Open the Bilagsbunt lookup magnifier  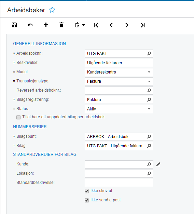[x=149, y=137]
